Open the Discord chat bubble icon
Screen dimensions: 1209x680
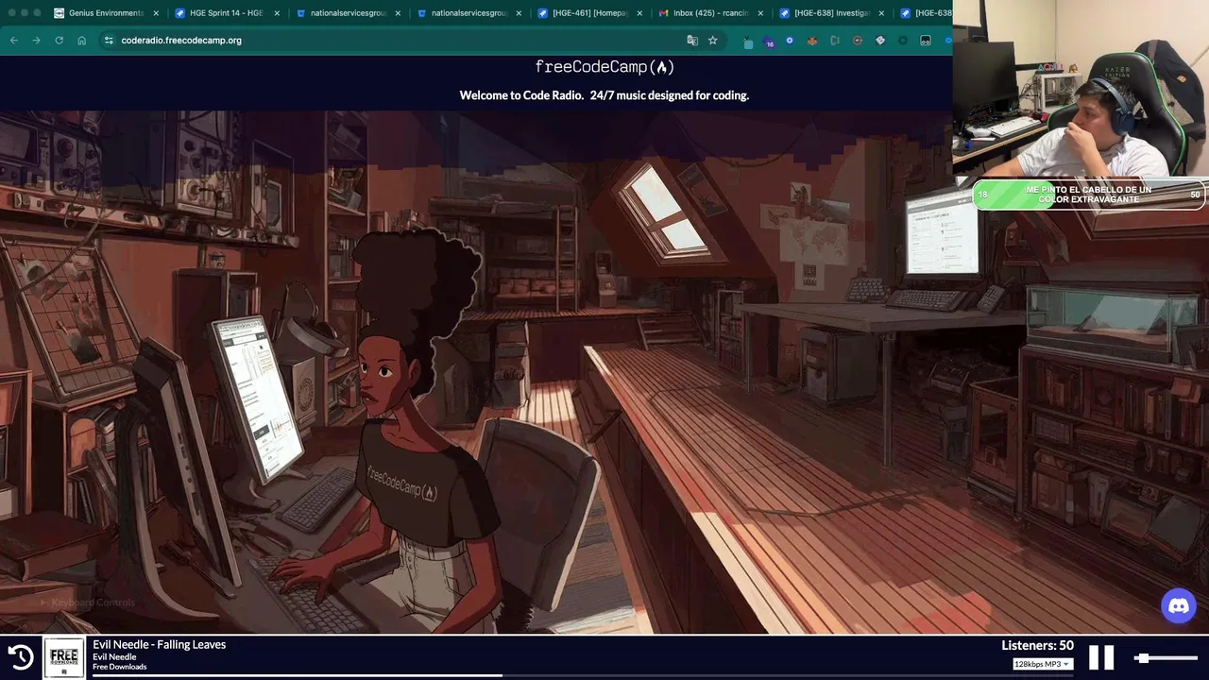point(1179,606)
